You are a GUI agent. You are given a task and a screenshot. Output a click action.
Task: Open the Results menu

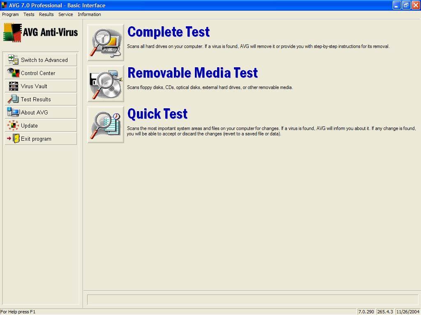(x=46, y=14)
